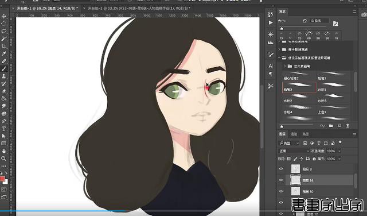367x216 pixels.
Task: Select the Type tool
Action: (4, 129)
